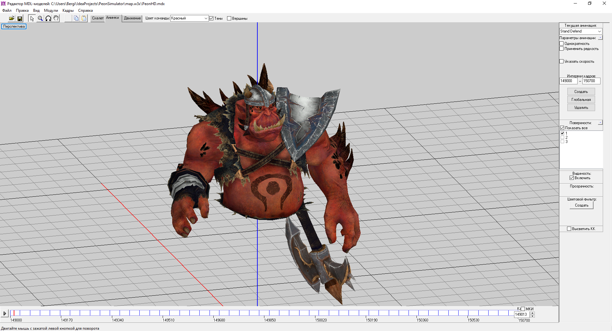Image resolution: width=612 pixels, height=331 pixels.
Task: Select the arrow pointer tool
Action: pos(32,18)
